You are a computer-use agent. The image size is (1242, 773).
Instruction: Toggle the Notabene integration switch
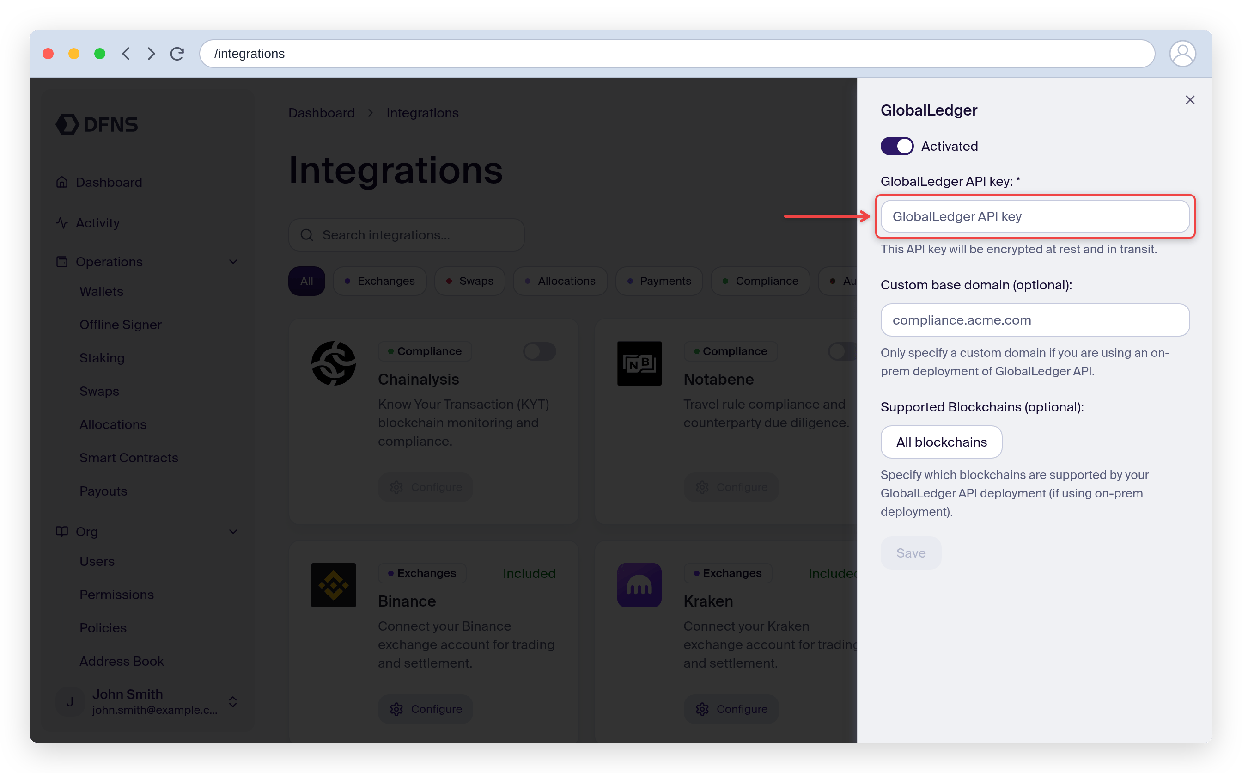(x=842, y=351)
